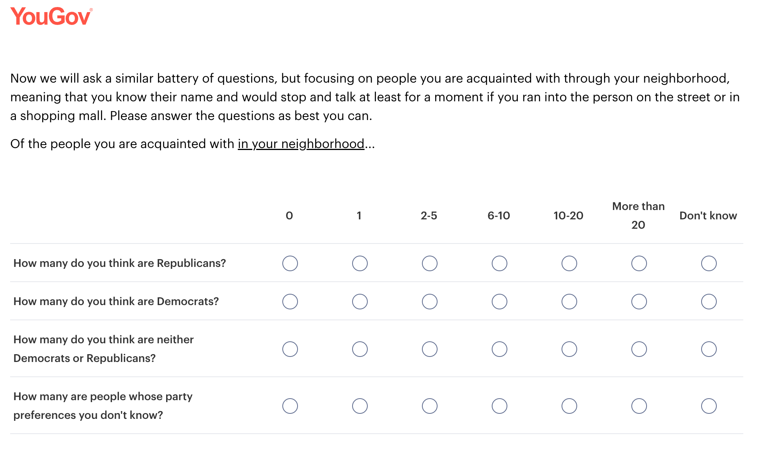Viewport: 762px width, 459px height.
Task: Select 6-10 for Democrats question
Action: 499,302
